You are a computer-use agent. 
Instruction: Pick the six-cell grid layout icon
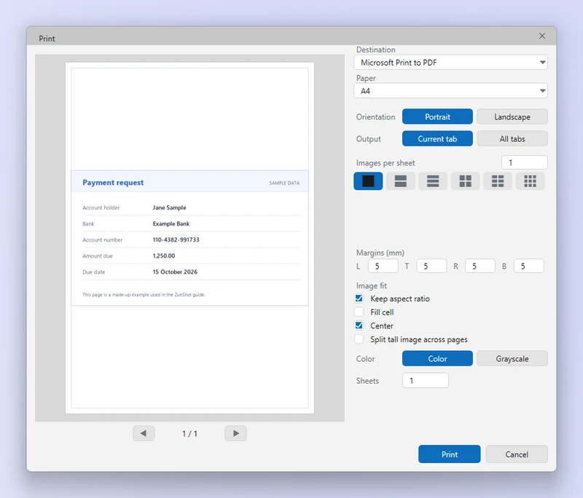point(498,181)
